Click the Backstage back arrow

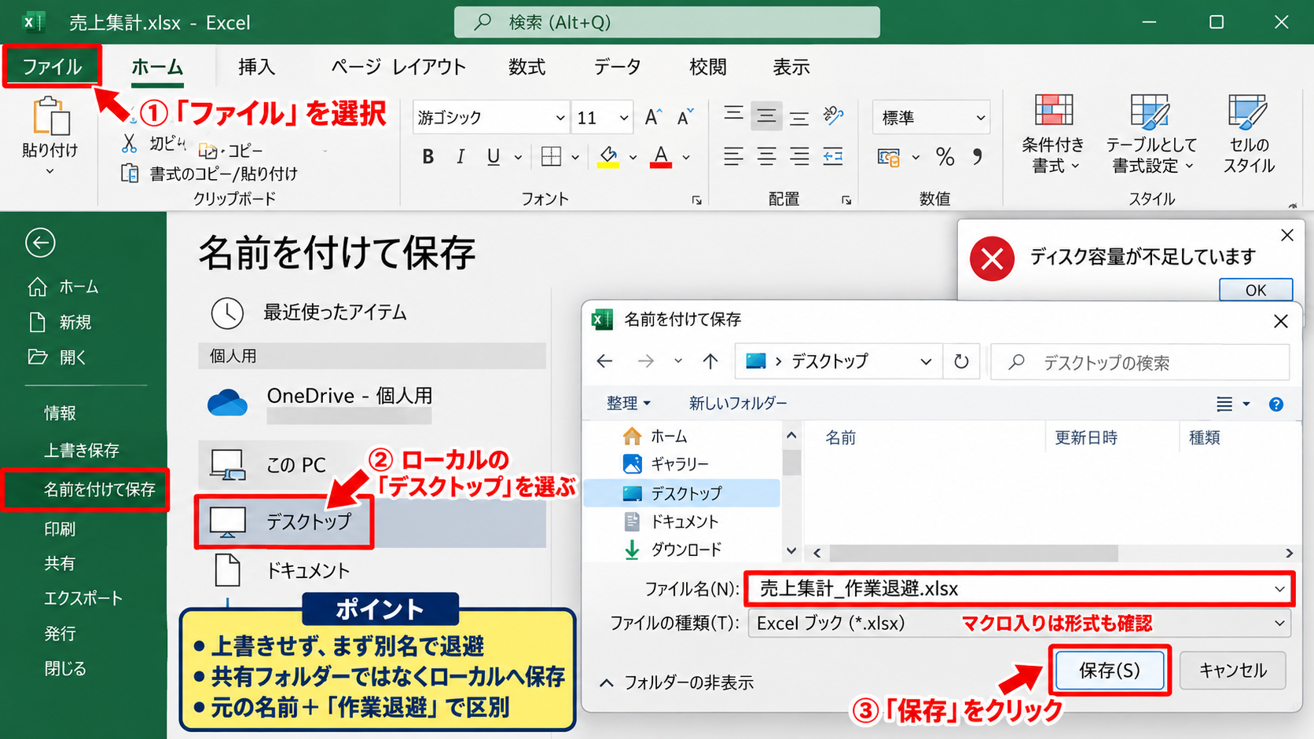(40, 243)
